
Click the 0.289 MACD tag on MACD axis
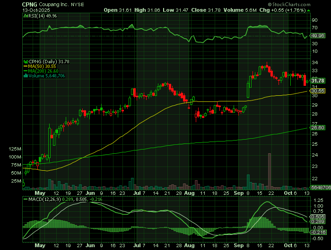point(318,222)
